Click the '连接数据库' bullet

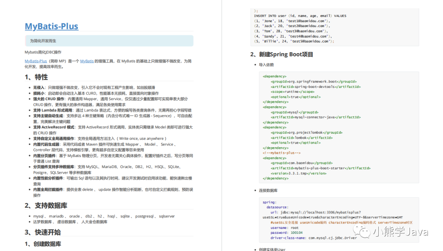268,190
